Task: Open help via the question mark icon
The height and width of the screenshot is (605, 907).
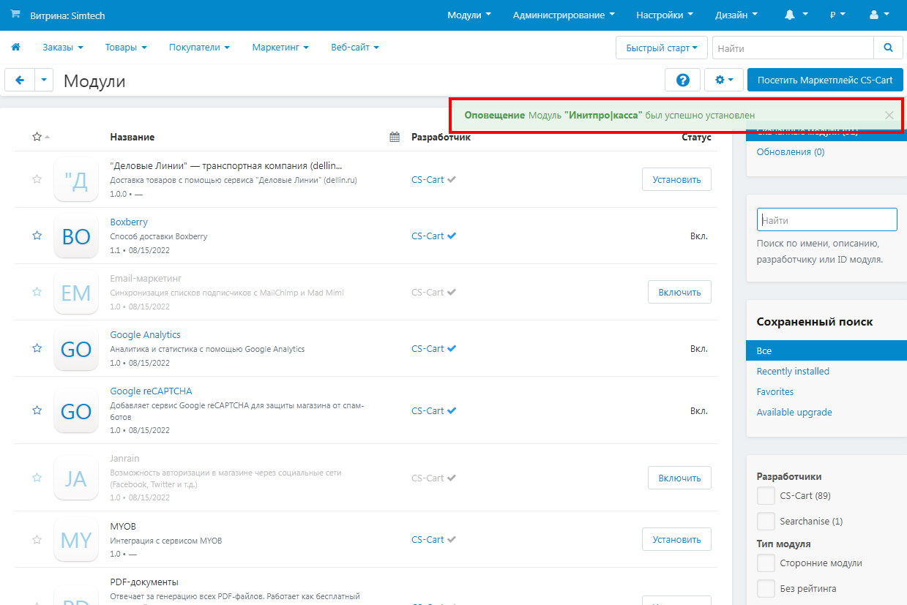Action: pyautogui.click(x=683, y=80)
